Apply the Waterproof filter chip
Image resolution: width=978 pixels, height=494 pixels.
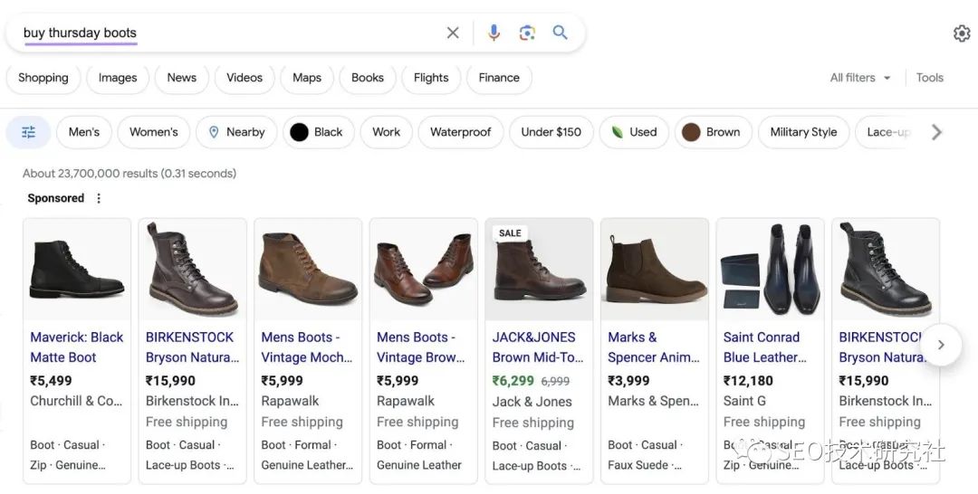[460, 132]
